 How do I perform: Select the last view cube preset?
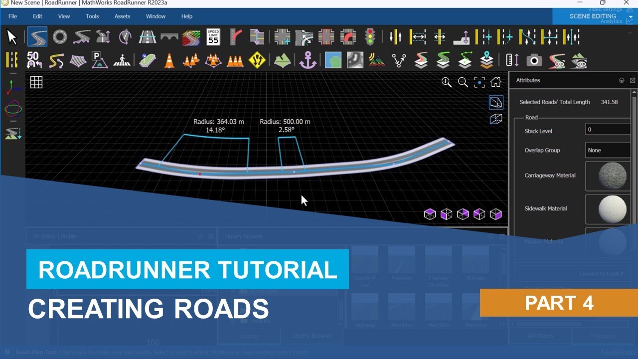[x=495, y=214]
